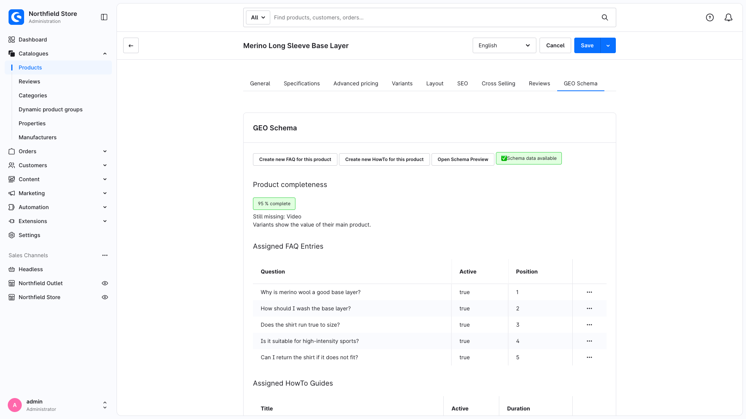This screenshot has height=419, width=746.
Task: Open actions for 'high-intensity sports' row
Action: (x=589, y=341)
